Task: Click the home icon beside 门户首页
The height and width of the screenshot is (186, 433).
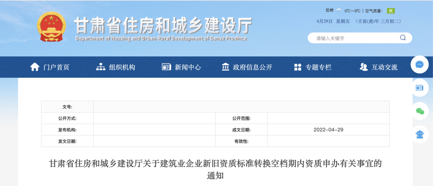Action: click(x=35, y=67)
